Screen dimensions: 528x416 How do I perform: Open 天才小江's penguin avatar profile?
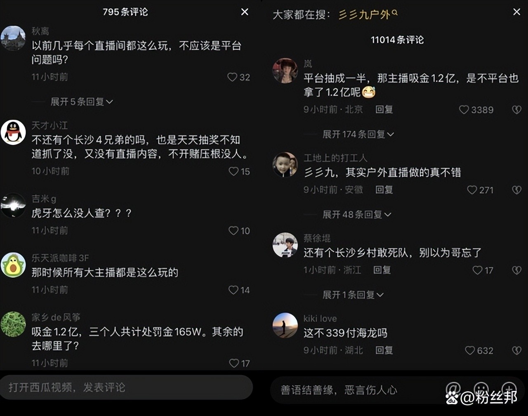[13, 132]
